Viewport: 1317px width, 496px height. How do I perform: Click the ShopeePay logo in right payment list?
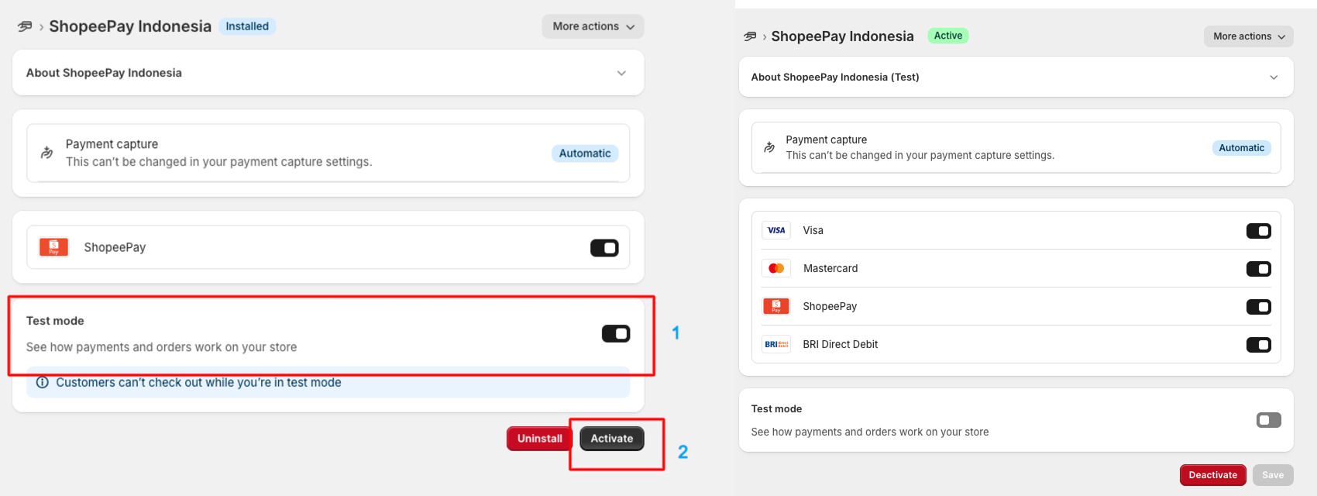(776, 306)
